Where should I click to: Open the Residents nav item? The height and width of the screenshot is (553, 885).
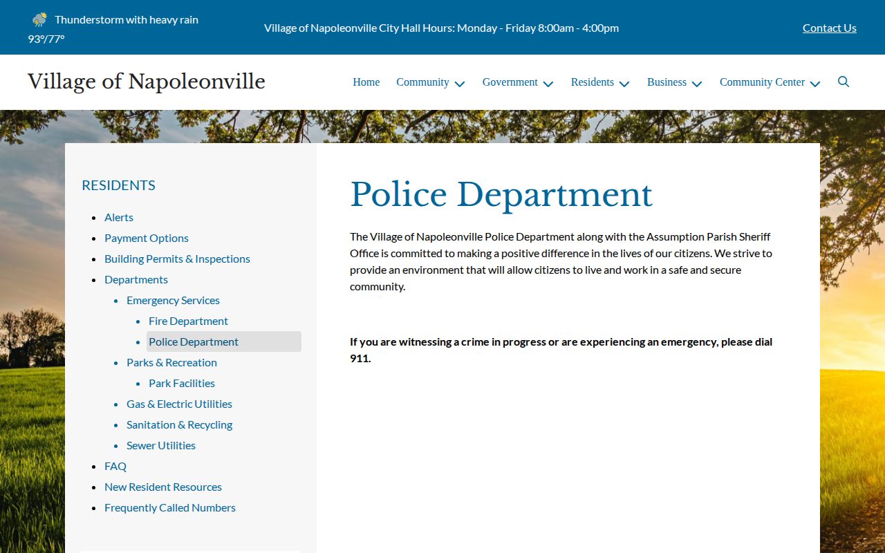(592, 82)
